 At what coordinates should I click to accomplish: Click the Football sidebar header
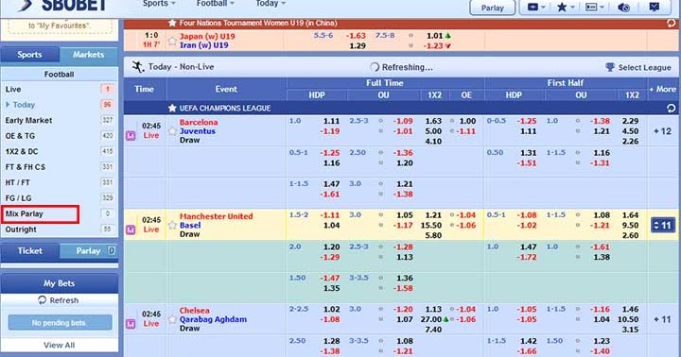[x=59, y=75]
